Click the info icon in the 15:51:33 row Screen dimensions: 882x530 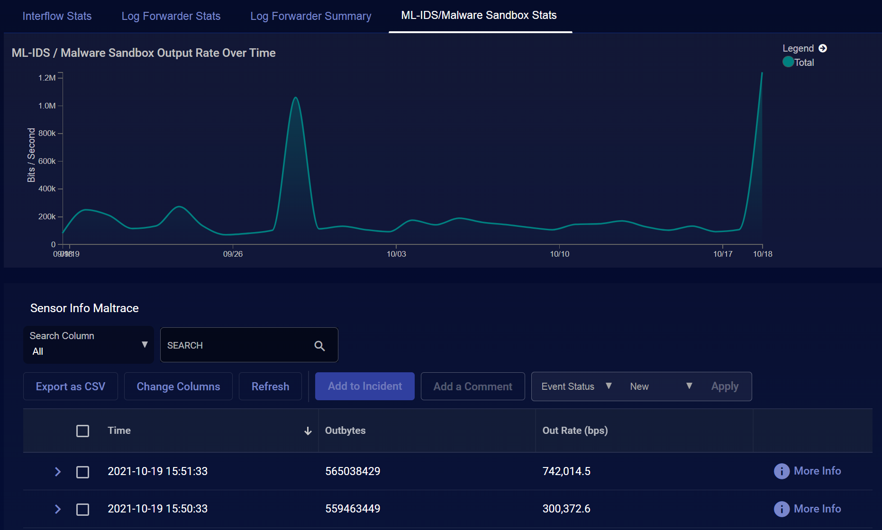click(782, 471)
